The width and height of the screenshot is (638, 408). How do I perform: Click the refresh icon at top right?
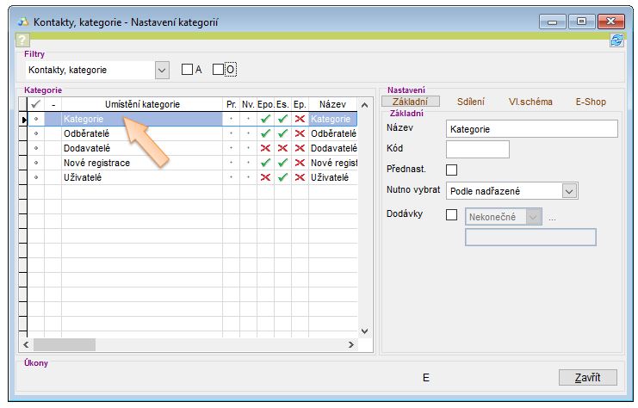point(616,40)
